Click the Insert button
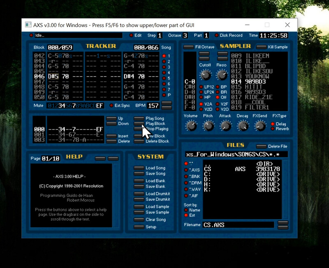329x268 pixels. coord(111,136)
